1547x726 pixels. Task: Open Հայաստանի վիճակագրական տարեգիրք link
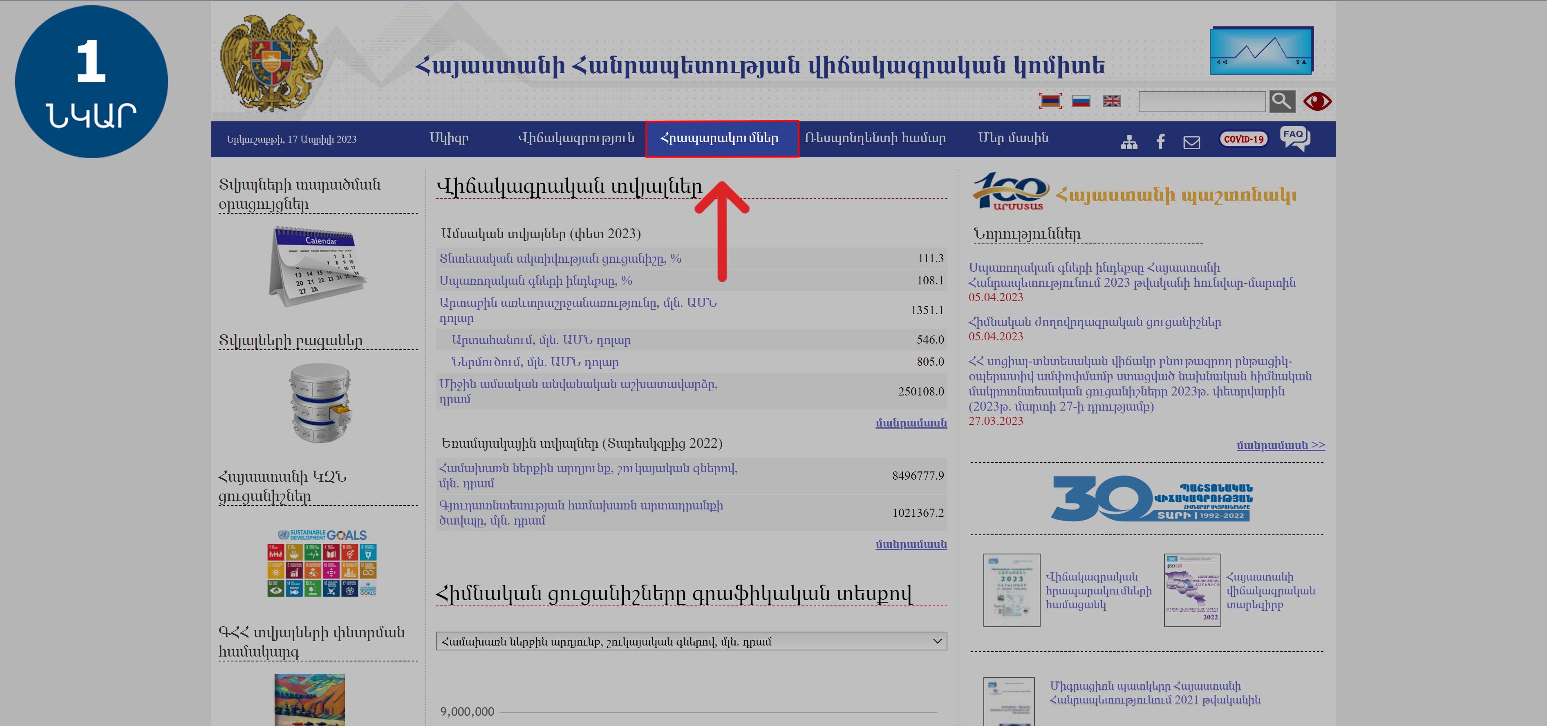point(1270,590)
